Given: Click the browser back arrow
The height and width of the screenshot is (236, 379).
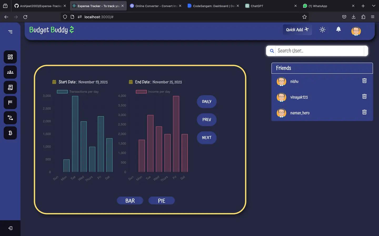Looking at the screenshot, I should tap(6, 17).
